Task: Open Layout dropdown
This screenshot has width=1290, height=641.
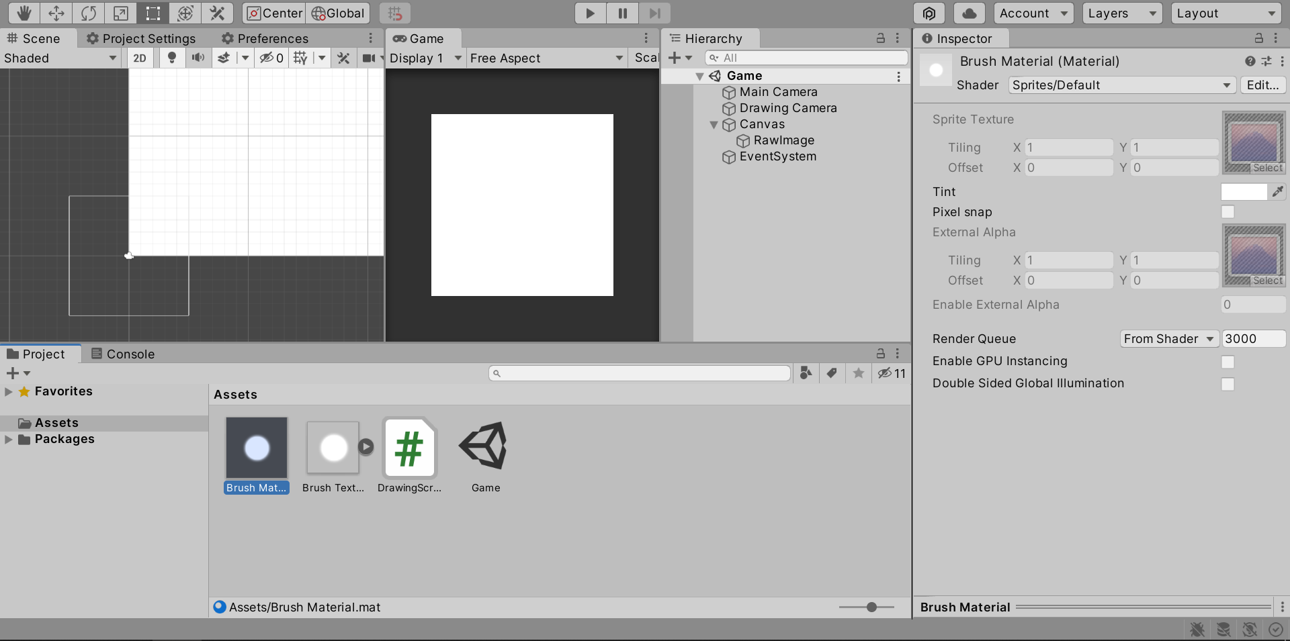Action: click(x=1225, y=13)
